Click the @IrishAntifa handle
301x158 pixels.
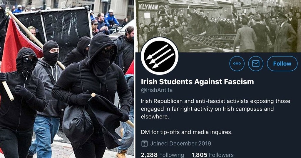coord(157,90)
